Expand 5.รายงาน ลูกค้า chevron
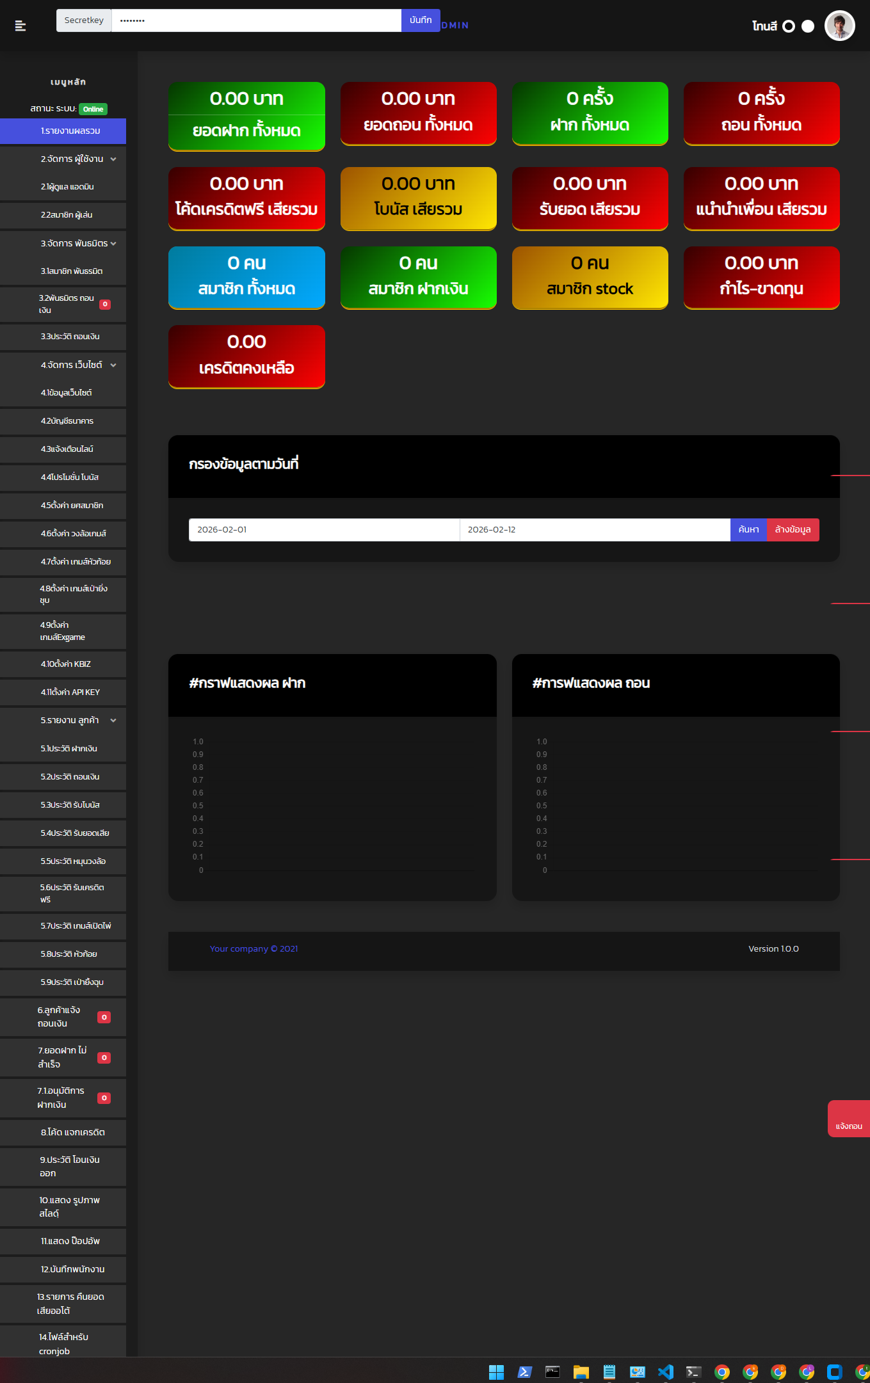The height and width of the screenshot is (1383, 870). (x=113, y=721)
